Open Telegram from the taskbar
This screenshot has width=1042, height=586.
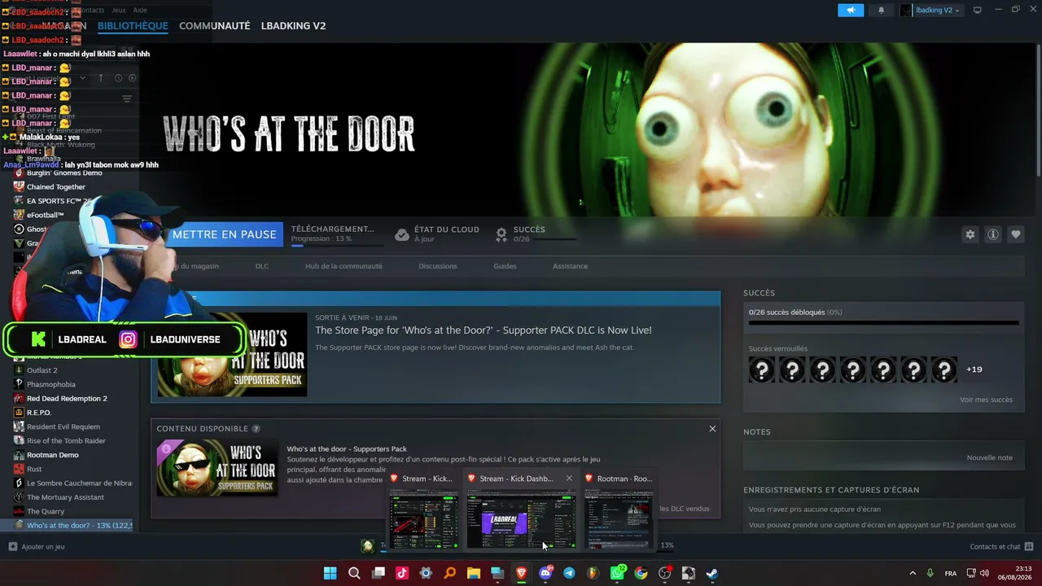569,573
